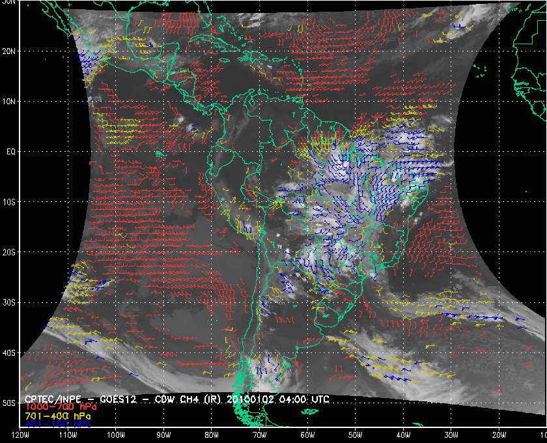Image resolution: width=547 pixels, height=443 pixels.
Task: Click the 10N latitude label
Action: [x=8, y=102]
